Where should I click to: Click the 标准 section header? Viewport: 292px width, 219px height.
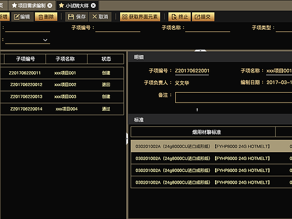coord(210,120)
